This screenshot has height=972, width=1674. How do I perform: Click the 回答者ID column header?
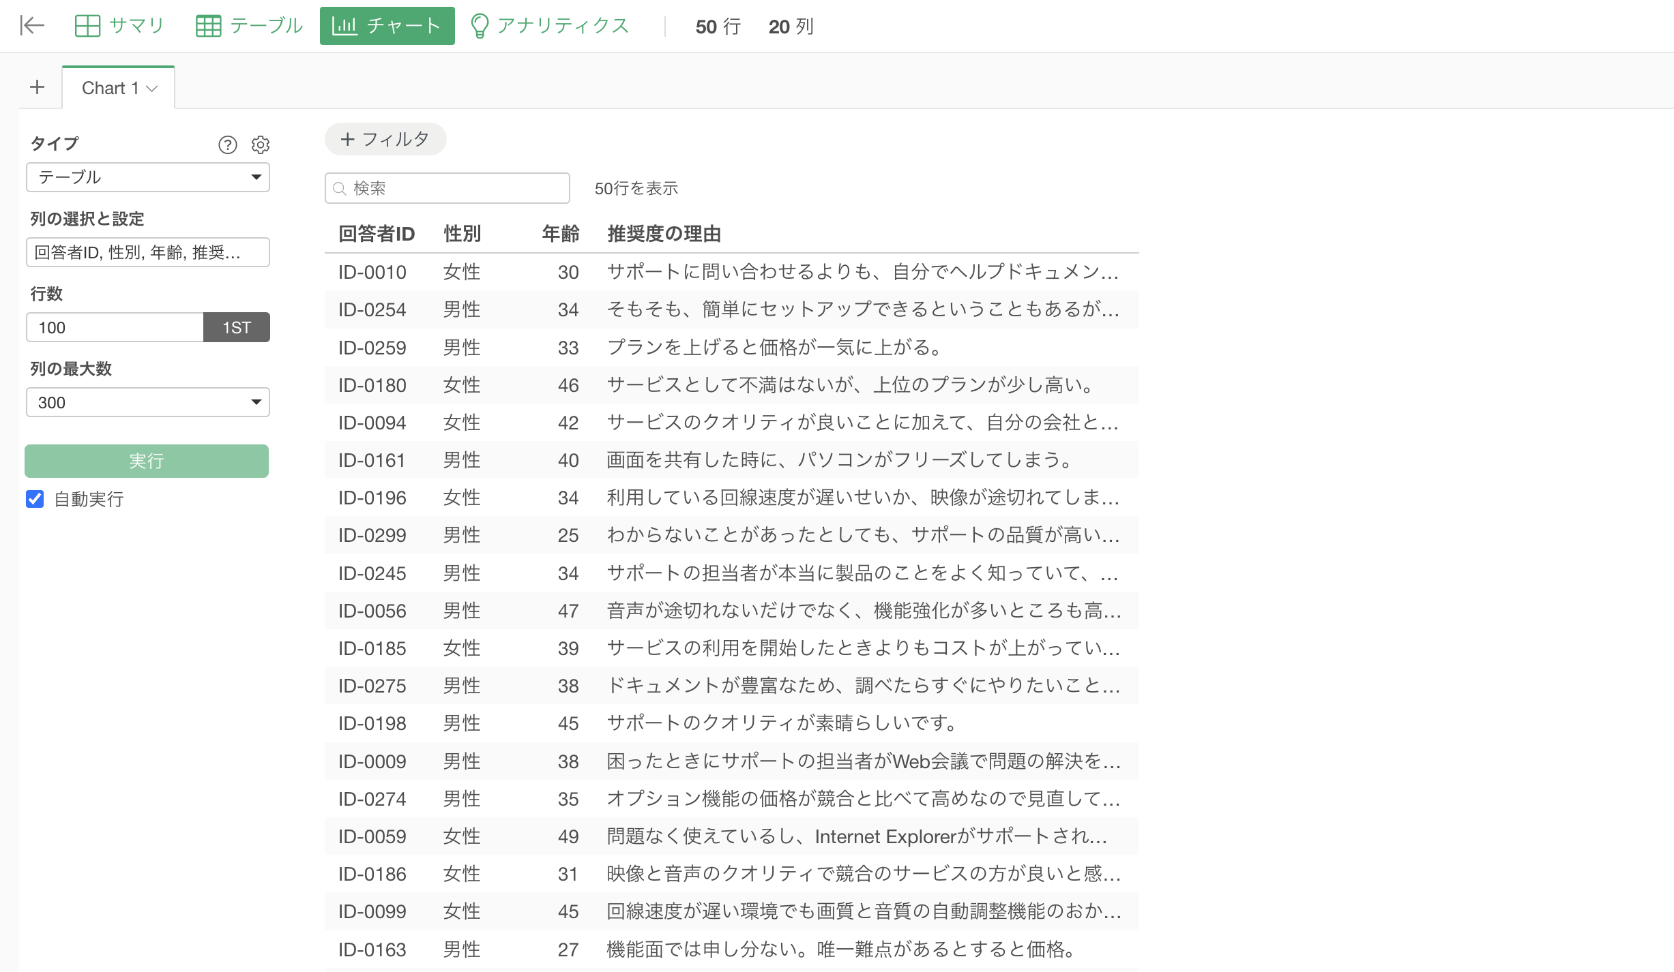point(376,234)
